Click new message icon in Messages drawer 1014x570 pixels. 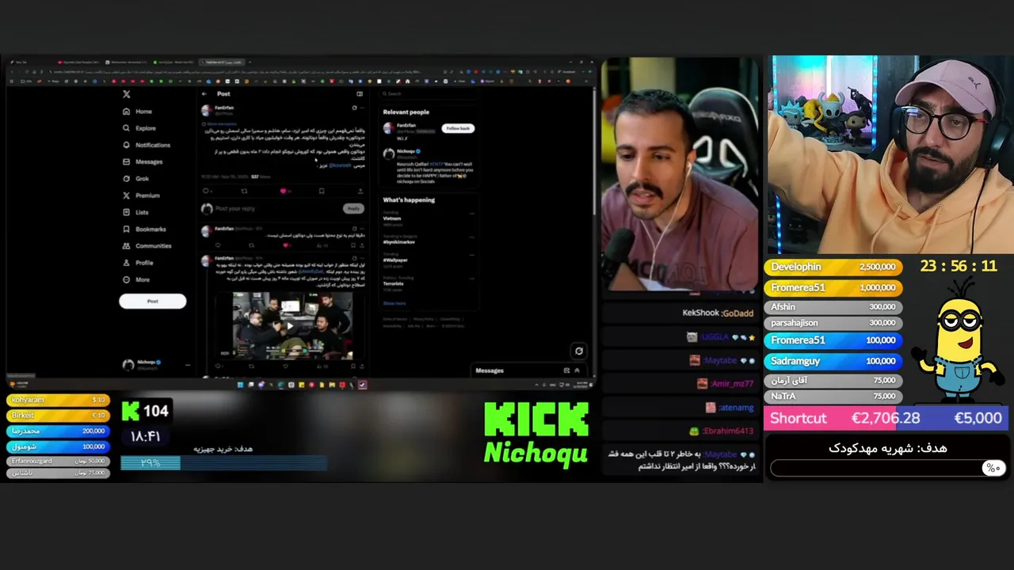[x=566, y=370]
